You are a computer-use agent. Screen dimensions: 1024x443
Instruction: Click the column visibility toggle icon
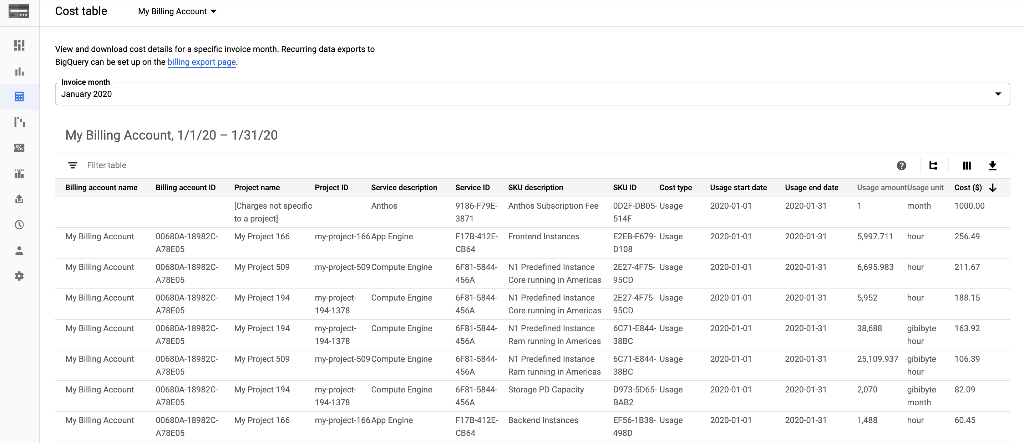[x=964, y=165]
